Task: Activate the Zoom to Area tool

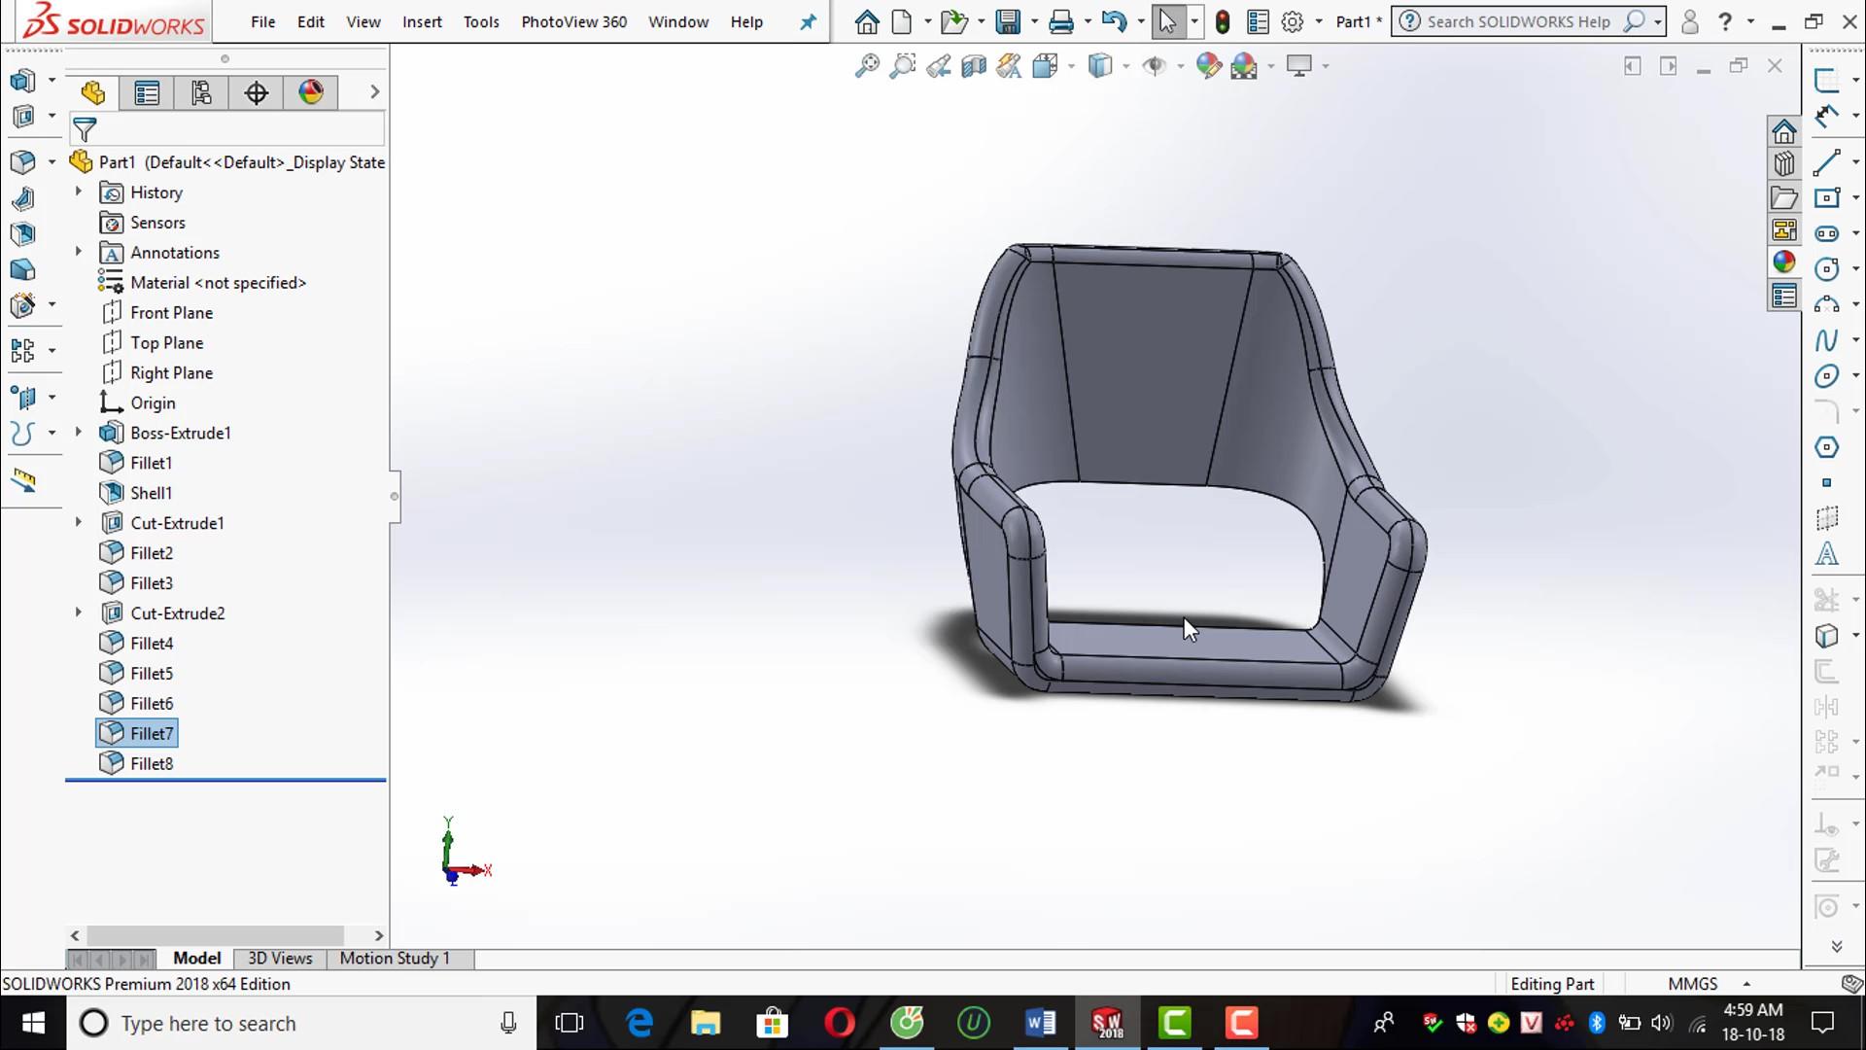Action: (x=903, y=65)
